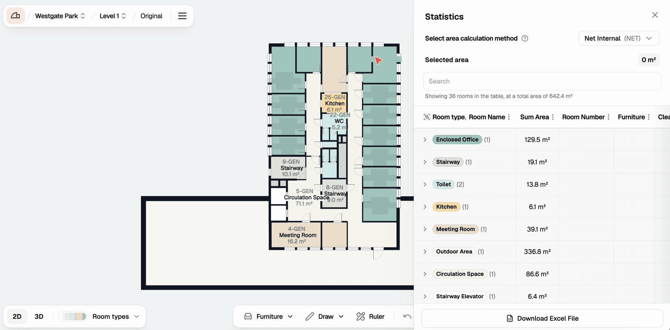Expand the Toilet row
The image size is (670, 330).
point(425,184)
